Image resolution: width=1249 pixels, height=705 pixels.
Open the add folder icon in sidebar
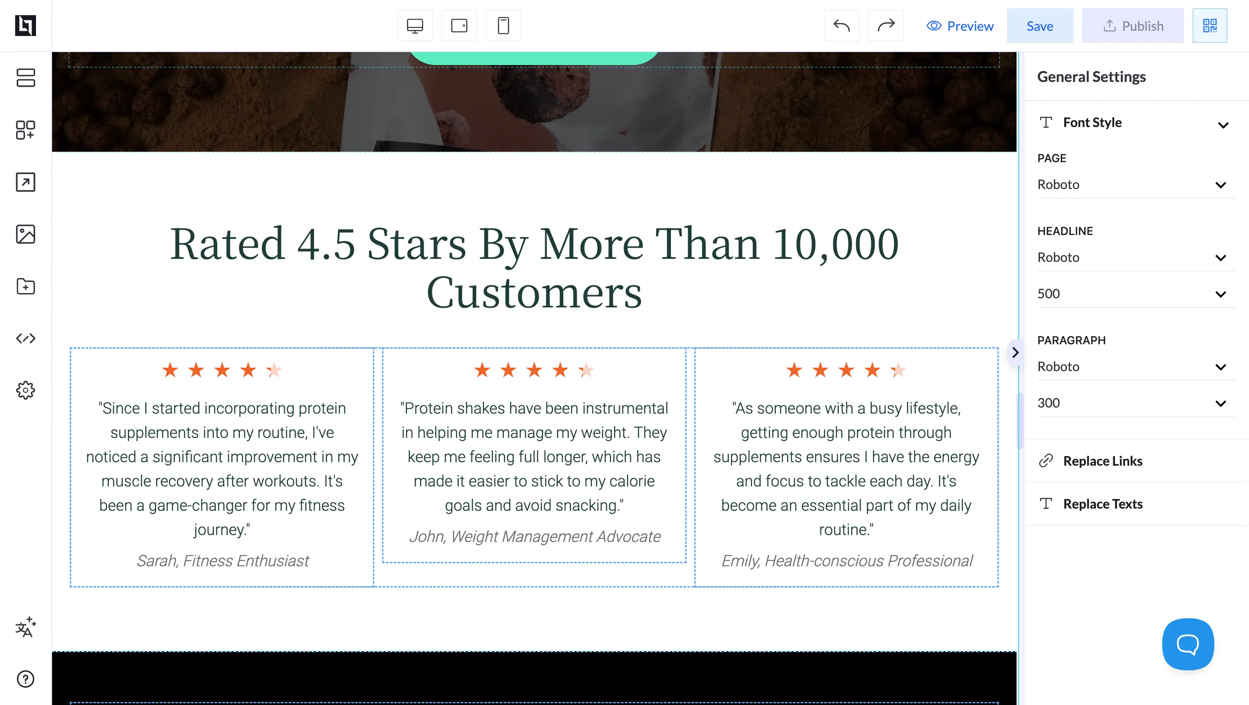coord(25,286)
